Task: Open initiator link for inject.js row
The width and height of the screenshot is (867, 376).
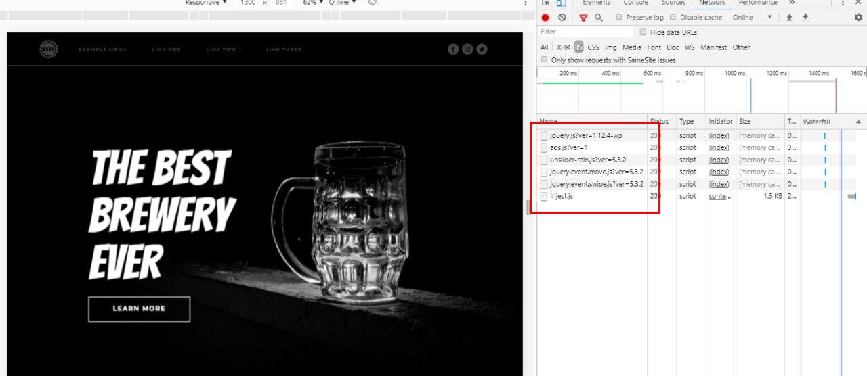Action: (x=720, y=196)
